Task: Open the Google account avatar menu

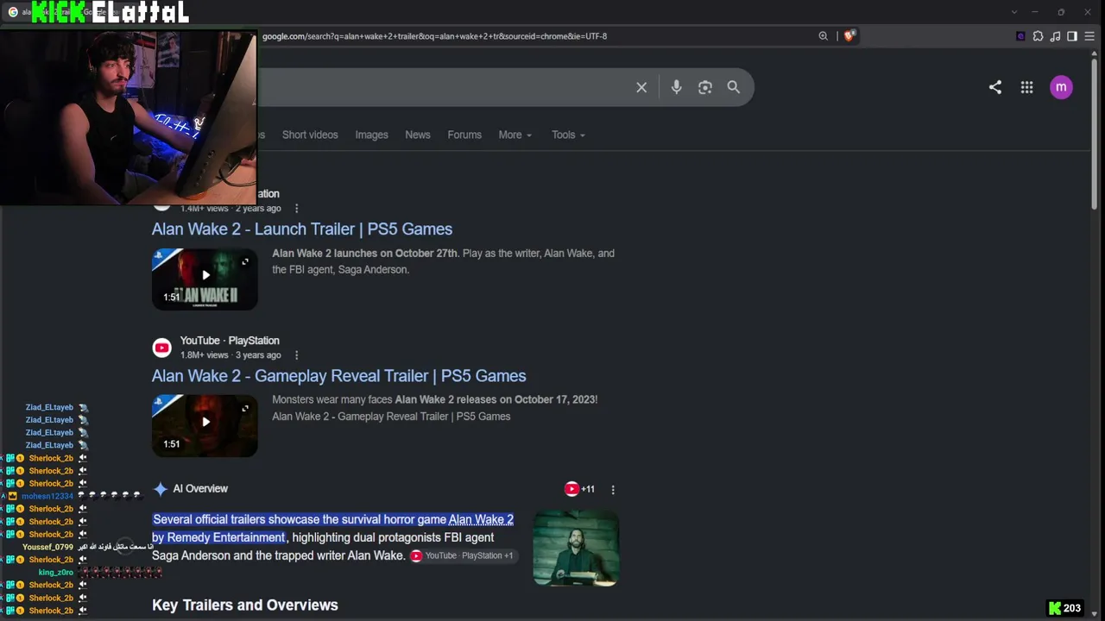Action: click(x=1061, y=87)
